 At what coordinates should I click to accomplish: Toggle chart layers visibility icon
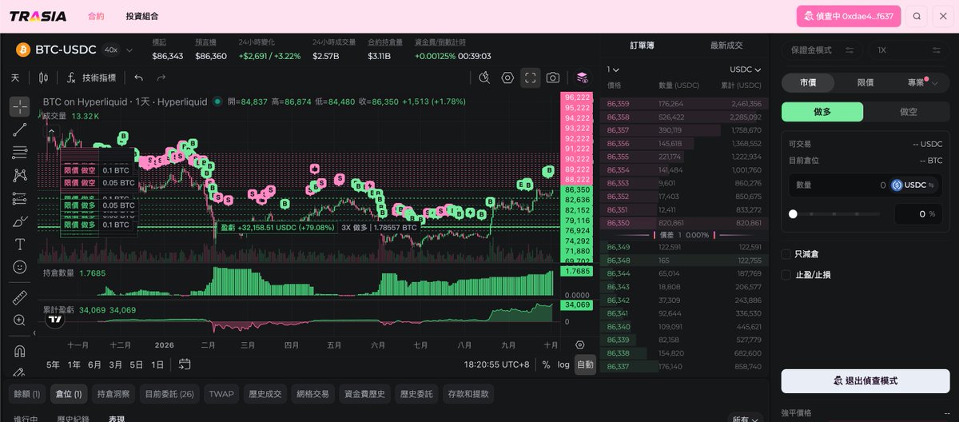(x=582, y=78)
